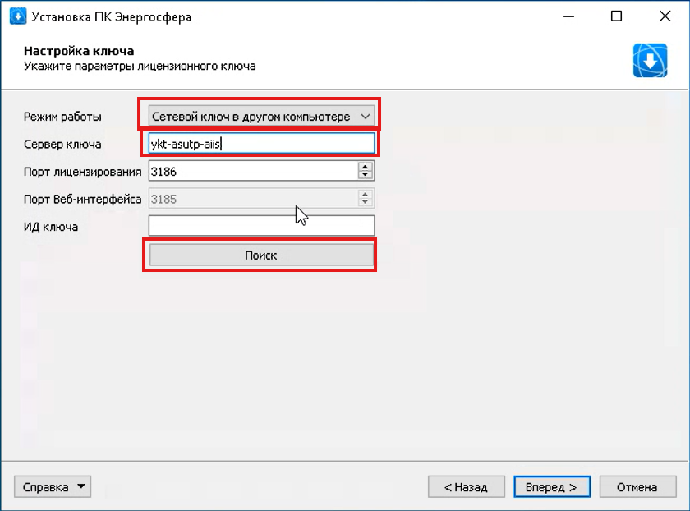Click the 'Порт Веб-интерфейса' label
690x511 pixels.
[x=82, y=200]
